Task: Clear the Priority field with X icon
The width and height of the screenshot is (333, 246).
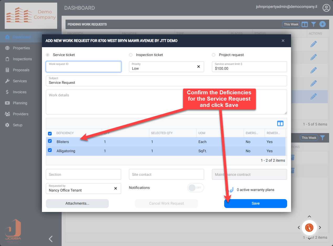Action: pyautogui.click(x=198, y=67)
